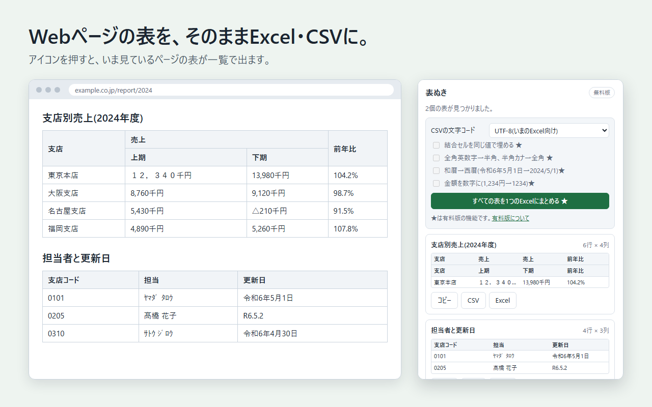This screenshot has height=407, width=652.
Task: Open the CSV文字コード dropdown
Action: pyautogui.click(x=549, y=131)
